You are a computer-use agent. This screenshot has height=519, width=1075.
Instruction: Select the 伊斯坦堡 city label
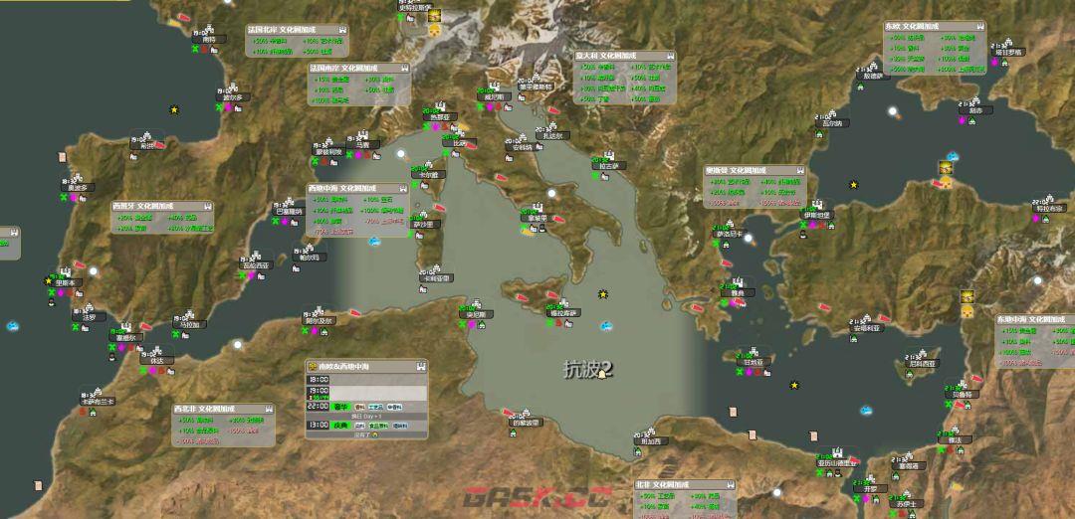click(818, 215)
